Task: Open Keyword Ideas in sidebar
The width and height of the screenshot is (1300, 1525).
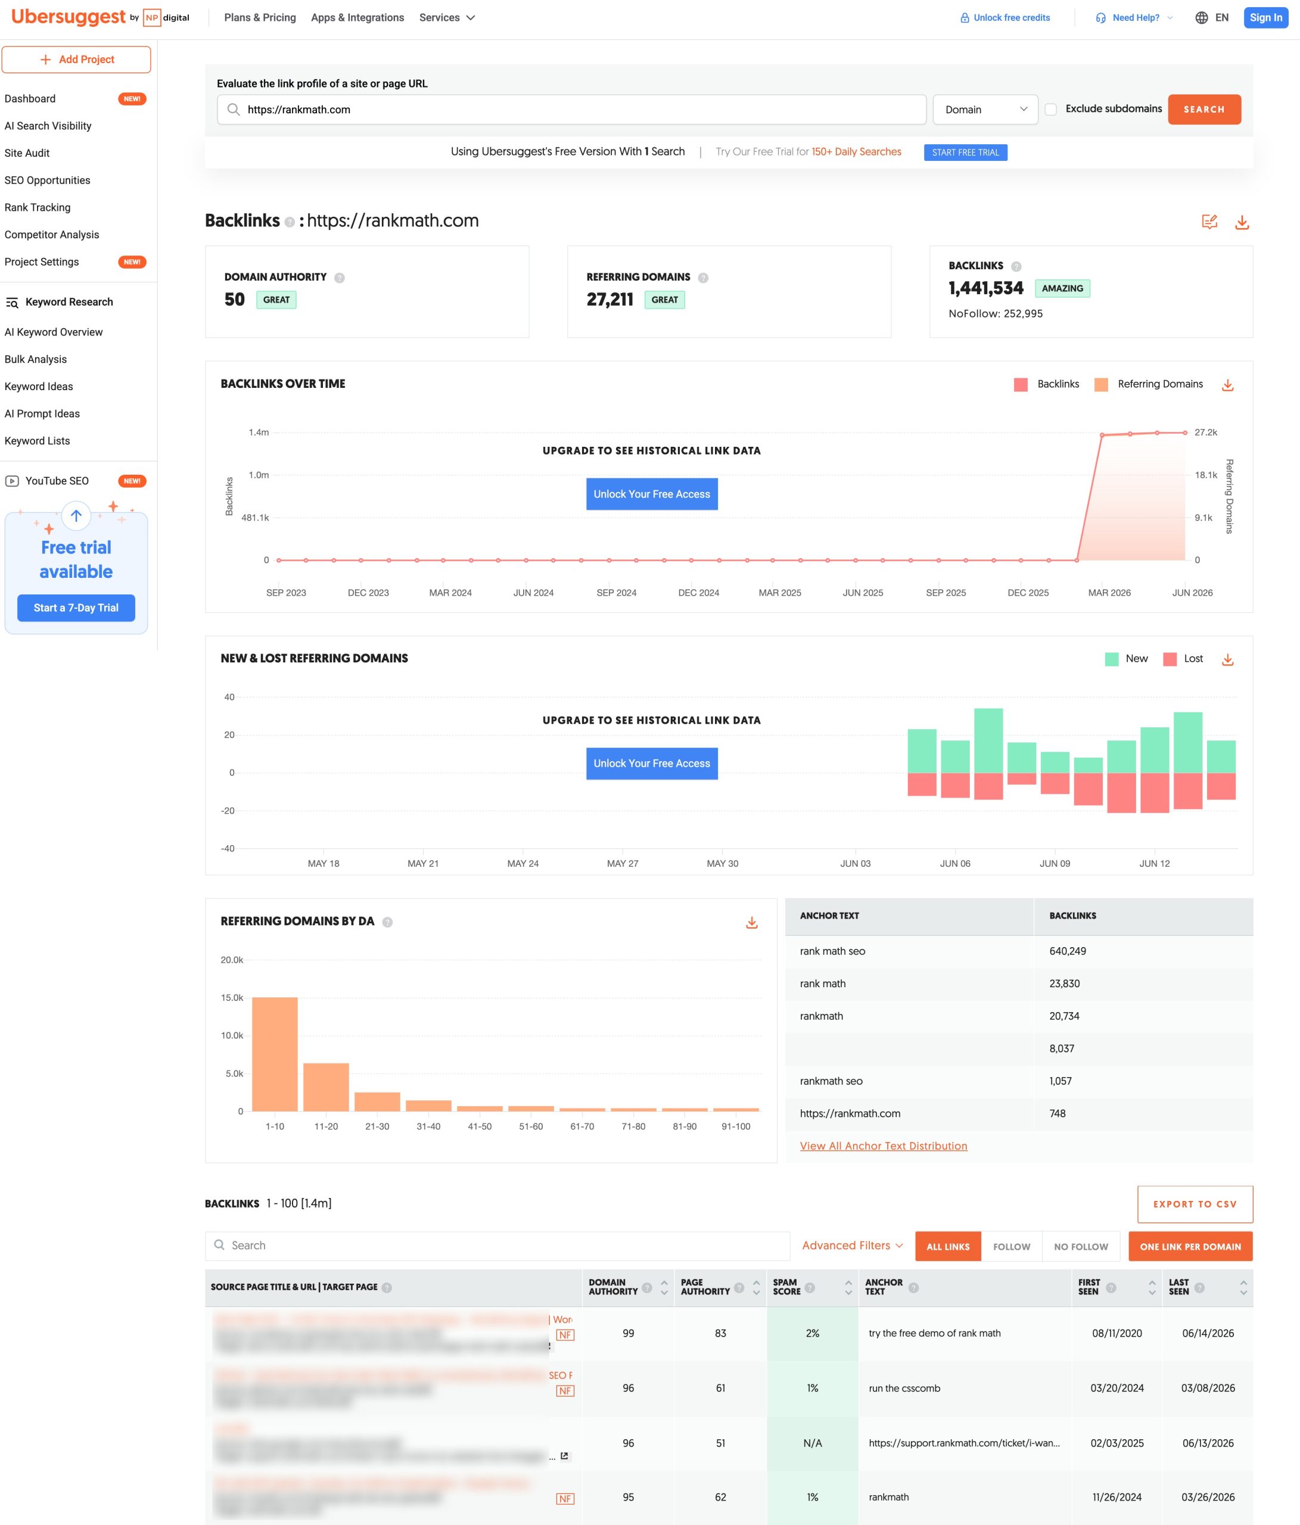Action: [x=39, y=387]
